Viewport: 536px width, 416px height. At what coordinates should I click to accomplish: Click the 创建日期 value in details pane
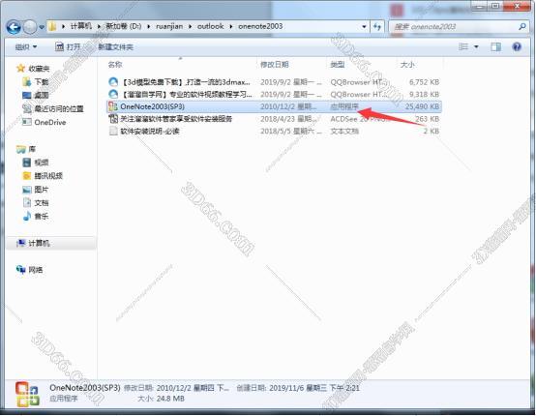314,388
